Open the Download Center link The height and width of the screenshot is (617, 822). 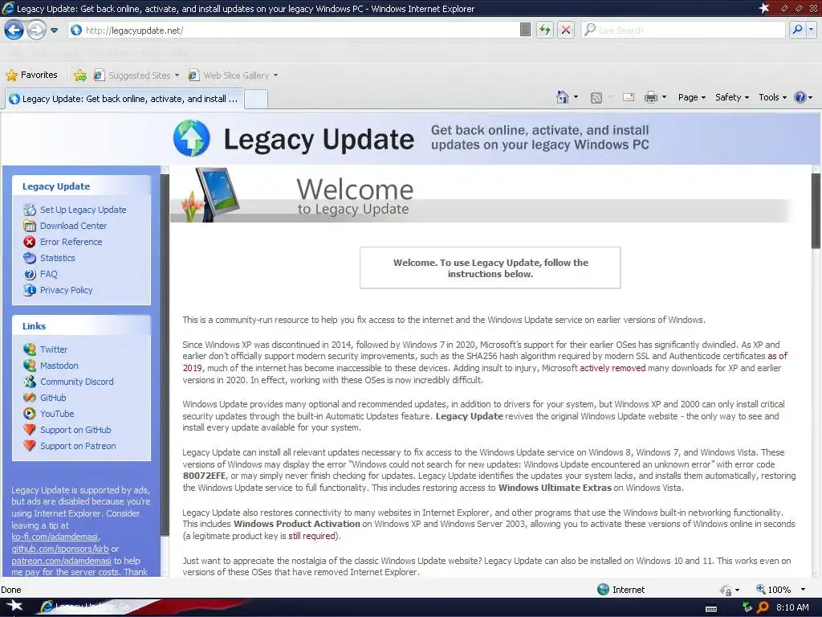click(73, 226)
